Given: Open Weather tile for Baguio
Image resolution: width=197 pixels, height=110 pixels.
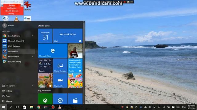Looking at the screenshot, I should pos(45,66).
